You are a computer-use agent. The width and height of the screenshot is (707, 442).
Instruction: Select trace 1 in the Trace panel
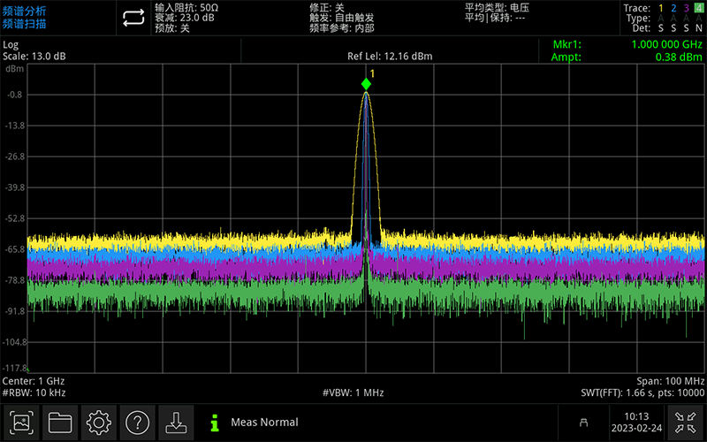pyautogui.click(x=661, y=8)
